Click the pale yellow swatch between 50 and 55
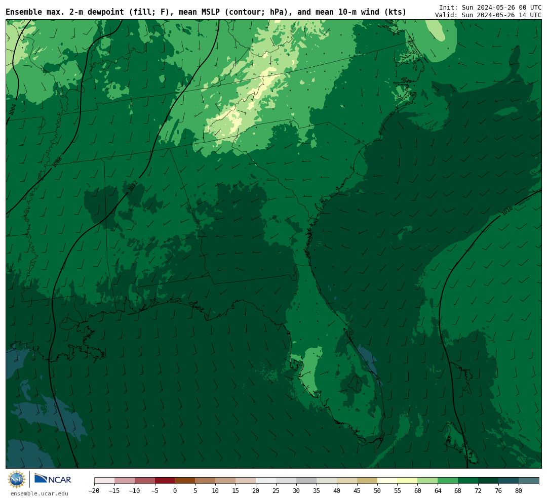This screenshot has width=547, height=500. click(x=387, y=480)
